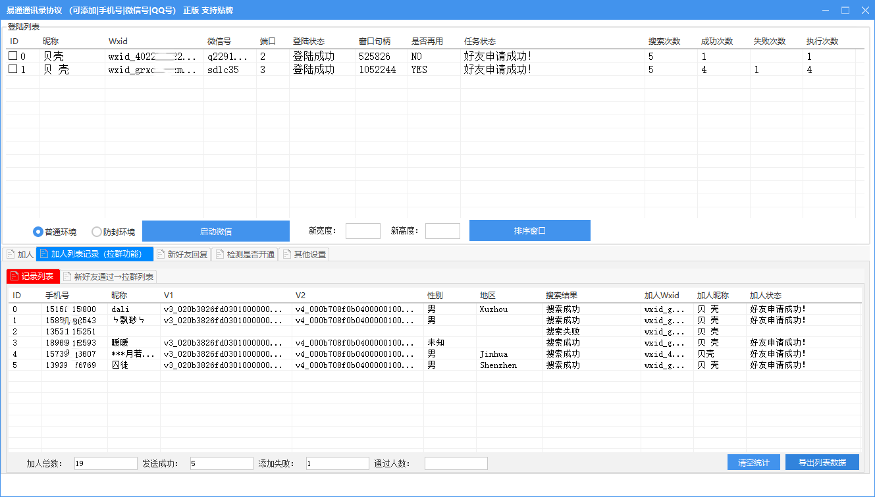Click the 添加失败 count field
Image resolution: width=875 pixels, height=497 pixels.
point(338,463)
